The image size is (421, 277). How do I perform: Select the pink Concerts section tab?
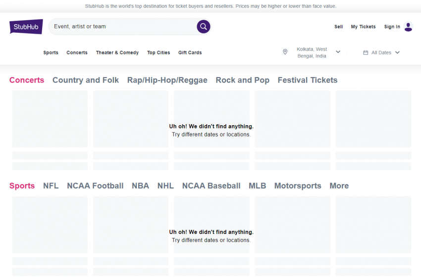27,80
